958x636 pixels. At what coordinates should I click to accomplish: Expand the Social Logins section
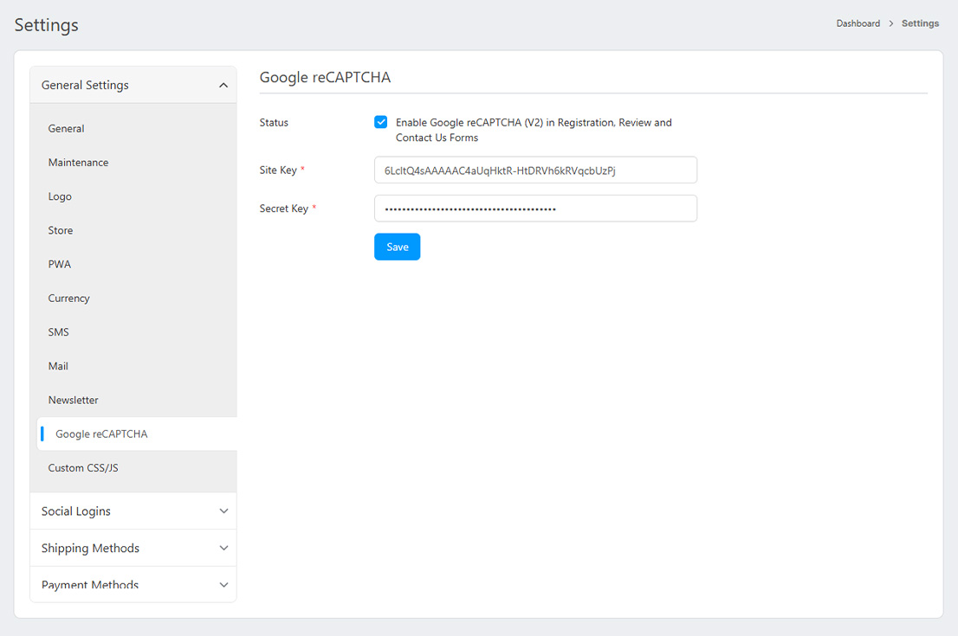pos(133,511)
